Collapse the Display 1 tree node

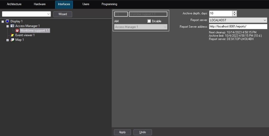click(x=3, y=22)
